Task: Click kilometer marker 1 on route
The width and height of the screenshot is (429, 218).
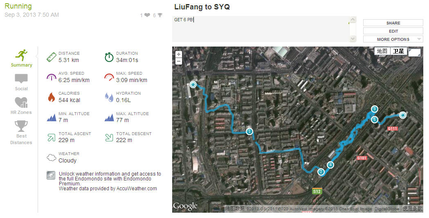Action: point(249,131)
